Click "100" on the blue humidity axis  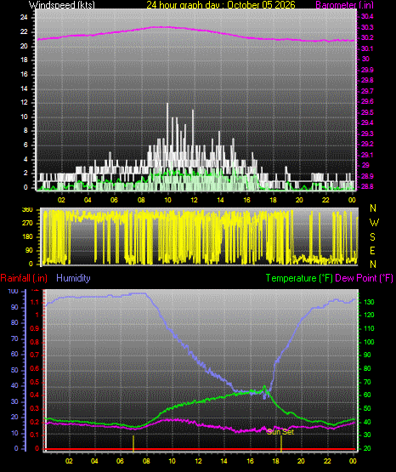pos(14,291)
